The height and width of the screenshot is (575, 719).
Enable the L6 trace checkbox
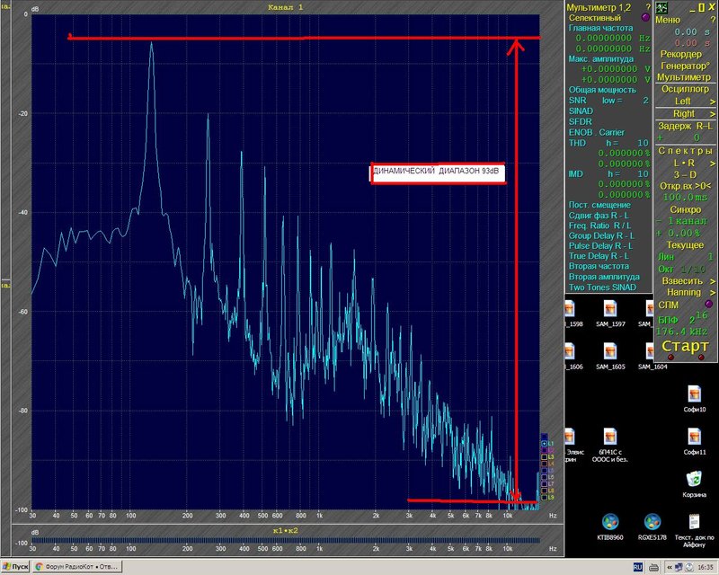[x=545, y=477]
